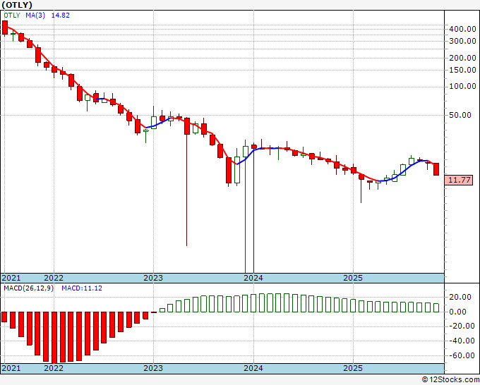Click 2022 on the price chart time axis
The width and height of the screenshot is (480, 385).
click(x=54, y=278)
